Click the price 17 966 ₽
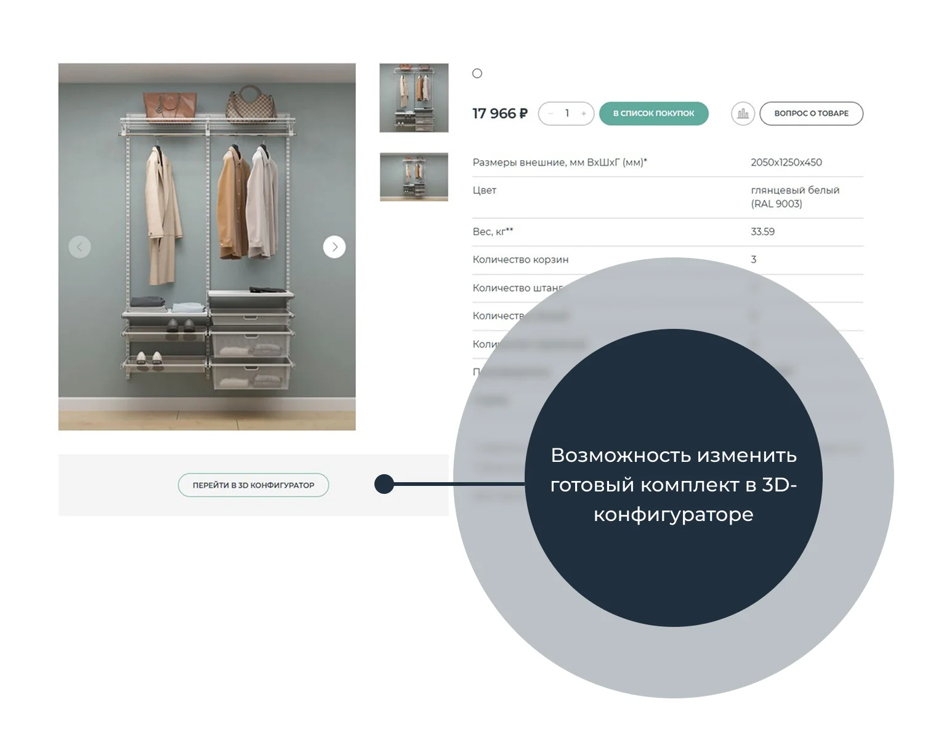936x739 pixels. 499,114
